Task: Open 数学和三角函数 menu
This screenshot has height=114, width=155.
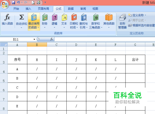Action: (x=95, y=21)
